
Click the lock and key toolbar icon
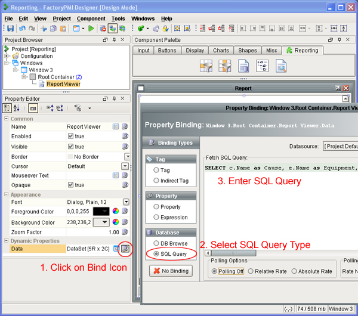165,29
